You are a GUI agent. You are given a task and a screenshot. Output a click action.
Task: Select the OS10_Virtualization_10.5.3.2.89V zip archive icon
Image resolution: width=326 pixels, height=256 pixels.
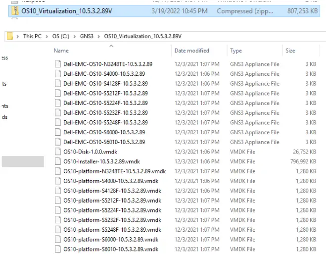click(15, 11)
